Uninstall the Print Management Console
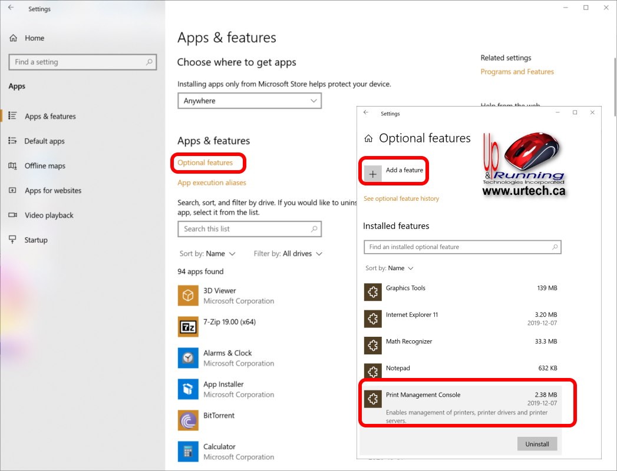The height and width of the screenshot is (471, 617). pyautogui.click(x=536, y=444)
